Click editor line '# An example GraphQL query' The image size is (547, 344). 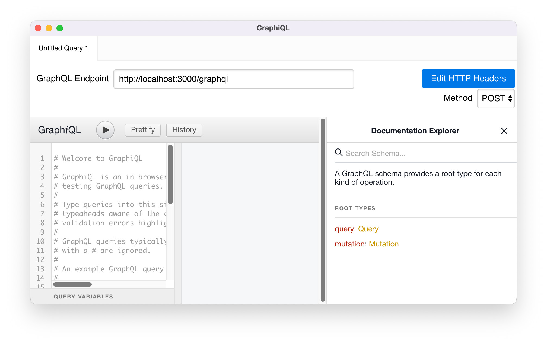[109, 269]
